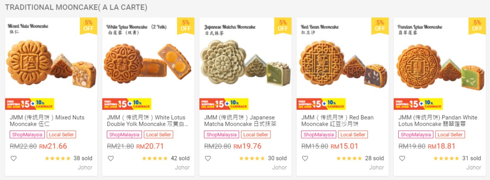Open JMM Mixed Nuts Mooncake title link
This screenshot has width=490, height=180.
pyautogui.click(x=47, y=121)
